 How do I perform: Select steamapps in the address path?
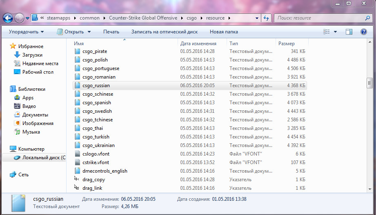58,18
